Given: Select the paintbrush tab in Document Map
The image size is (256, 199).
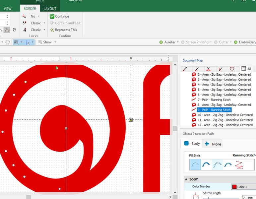Looking at the screenshot, I should point(197,69).
